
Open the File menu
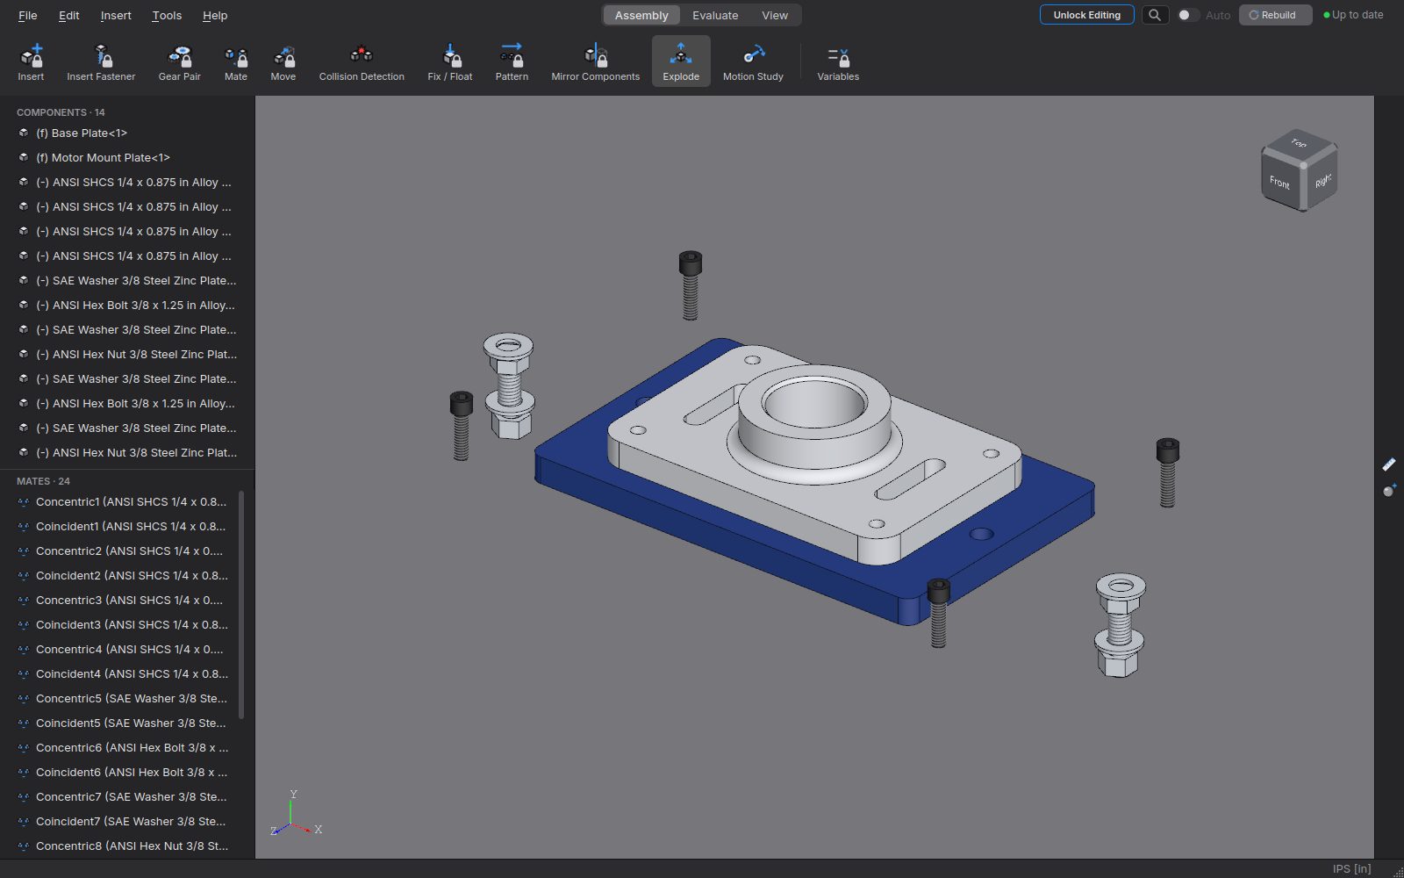[x=28, y=16]
